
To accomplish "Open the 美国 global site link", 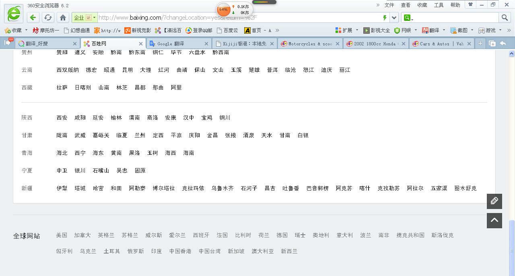I will (62, 235).
